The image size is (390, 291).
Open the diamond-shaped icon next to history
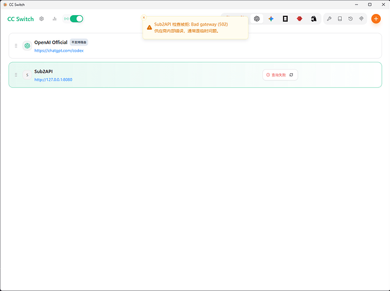pyautogui.click(x=362, y=19)
